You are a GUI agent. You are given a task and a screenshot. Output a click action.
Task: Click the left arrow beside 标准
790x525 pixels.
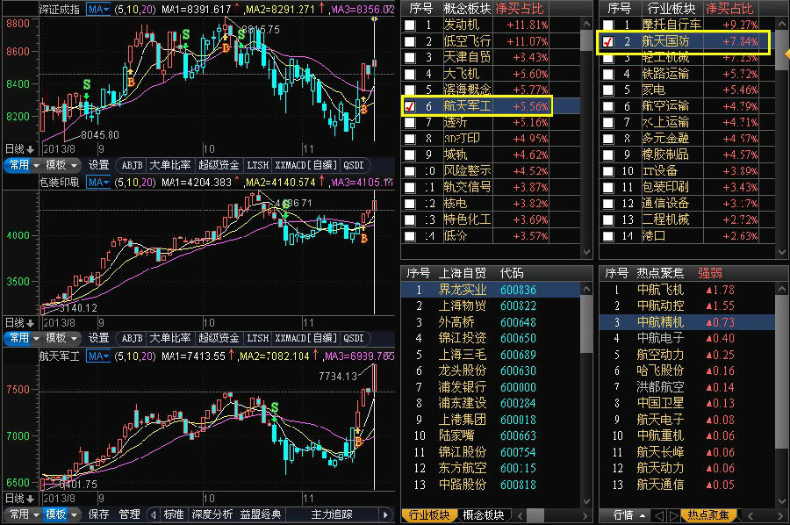point(154,516)
